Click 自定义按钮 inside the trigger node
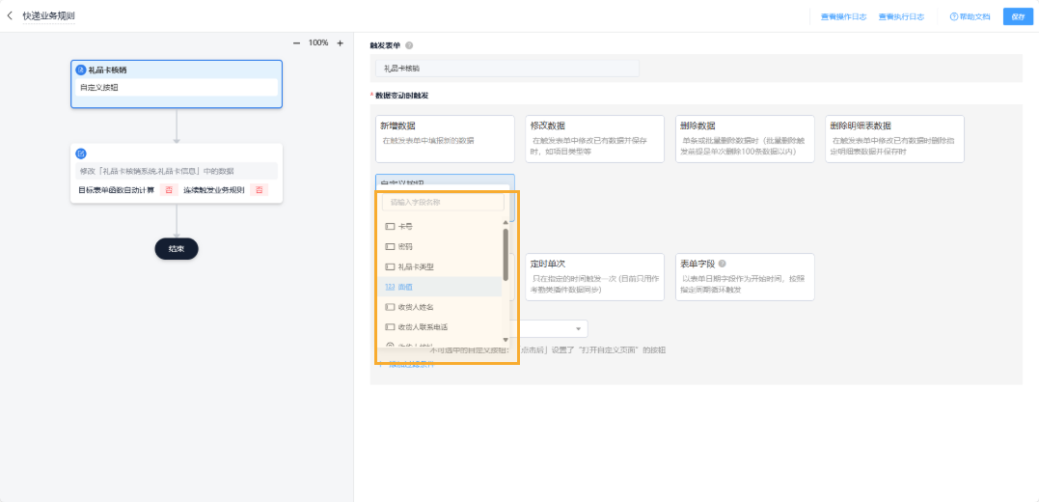 177,88
